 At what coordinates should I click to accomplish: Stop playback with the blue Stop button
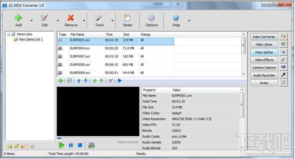tap(80, 145)
